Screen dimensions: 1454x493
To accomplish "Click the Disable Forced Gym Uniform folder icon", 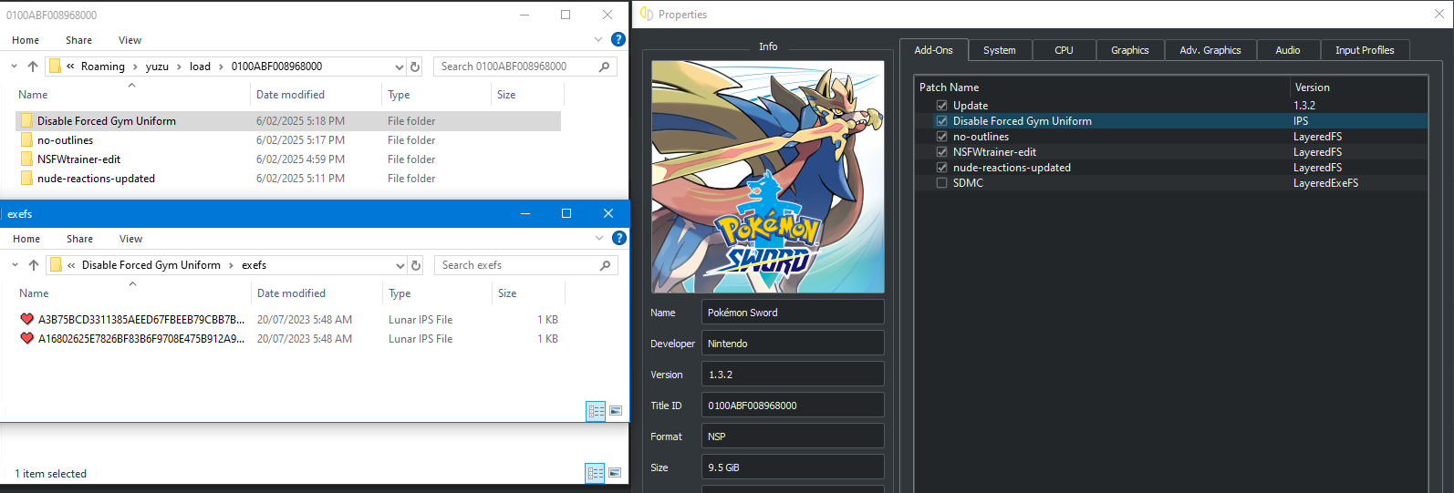I will tap(26, 120).
